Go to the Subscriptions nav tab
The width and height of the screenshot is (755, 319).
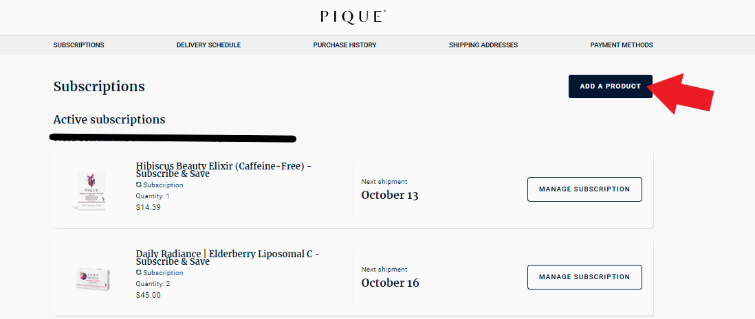[79, 45]
